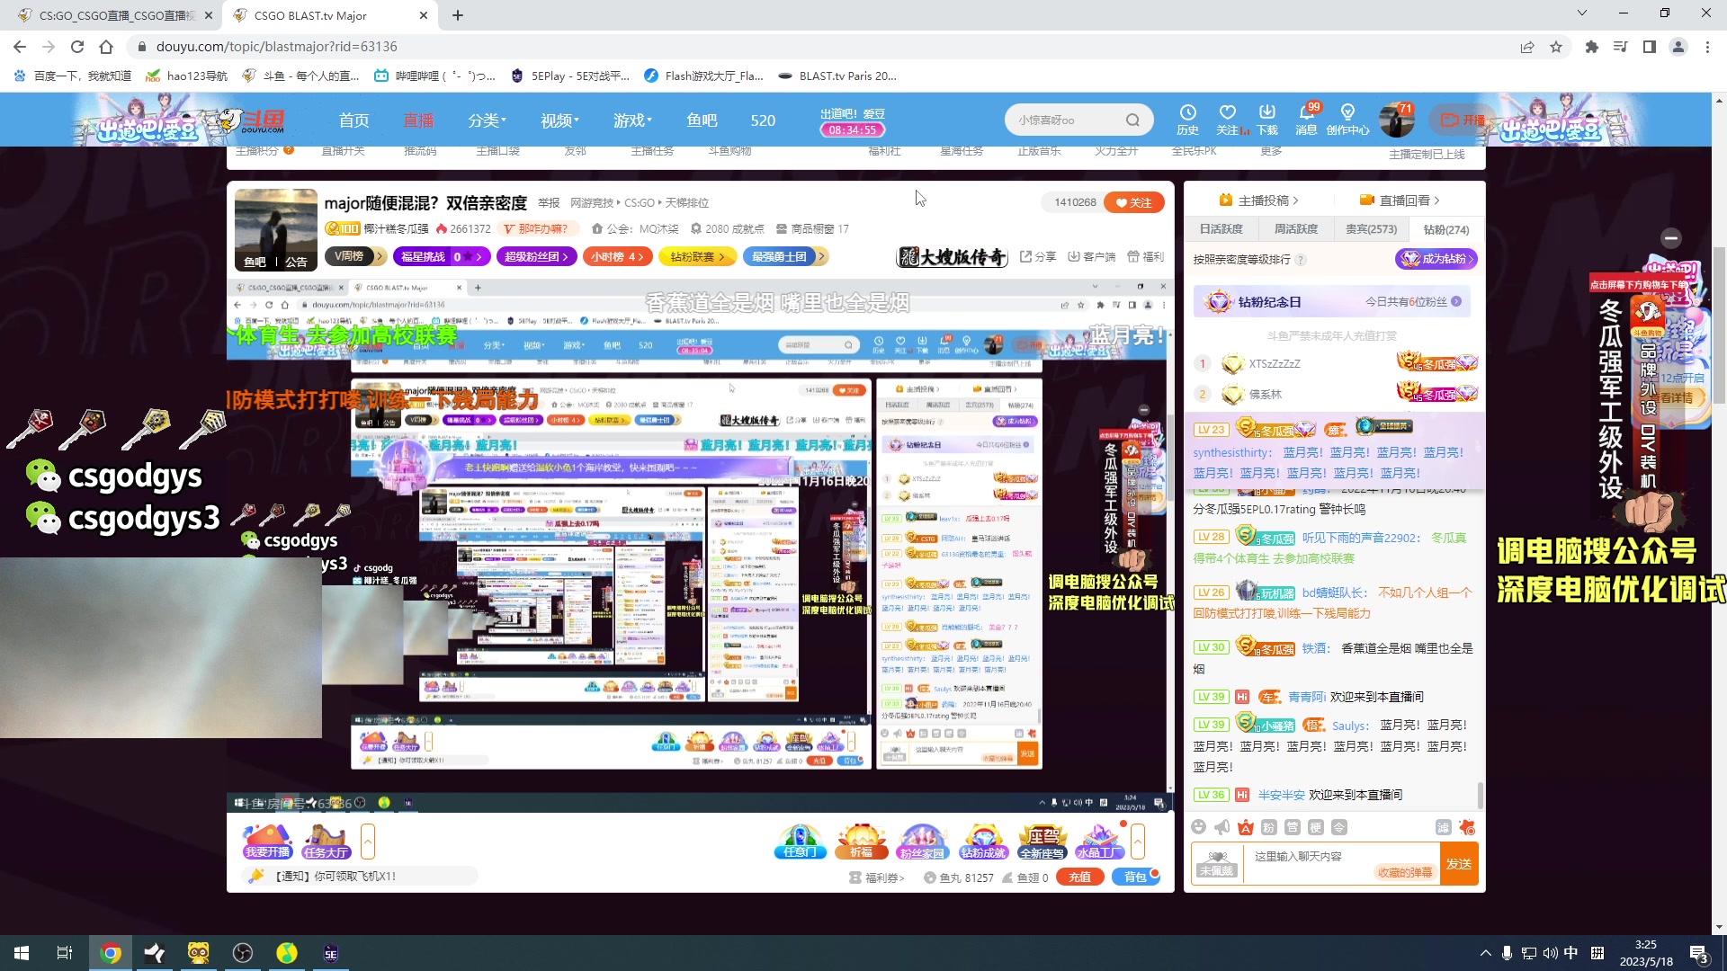The image size is (1727, 971).
Task: Click the 粉 fan danmaku icon
Action: 1268,827
